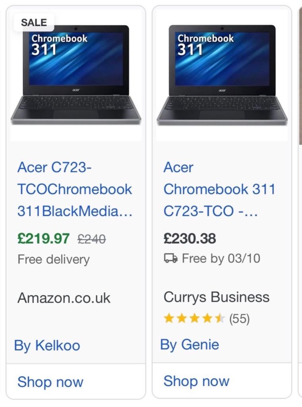
Task: Click the SALE badge on first product
Action: click(x=34, y=23)
